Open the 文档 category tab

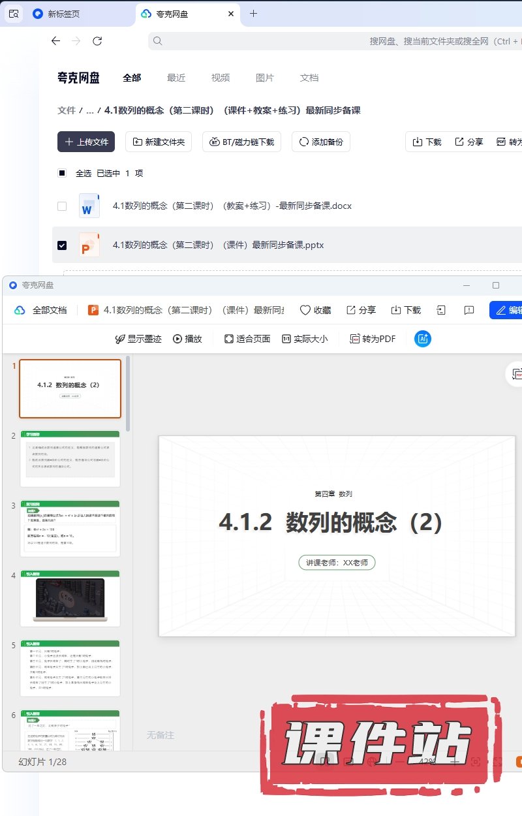[309, 78]
